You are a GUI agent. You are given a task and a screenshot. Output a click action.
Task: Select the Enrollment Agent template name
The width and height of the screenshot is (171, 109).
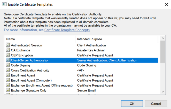pos(23,75)
